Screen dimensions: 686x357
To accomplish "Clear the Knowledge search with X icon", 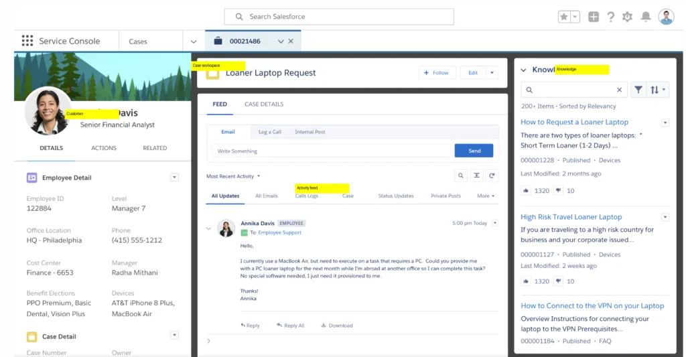I will (x=619, y=90).
